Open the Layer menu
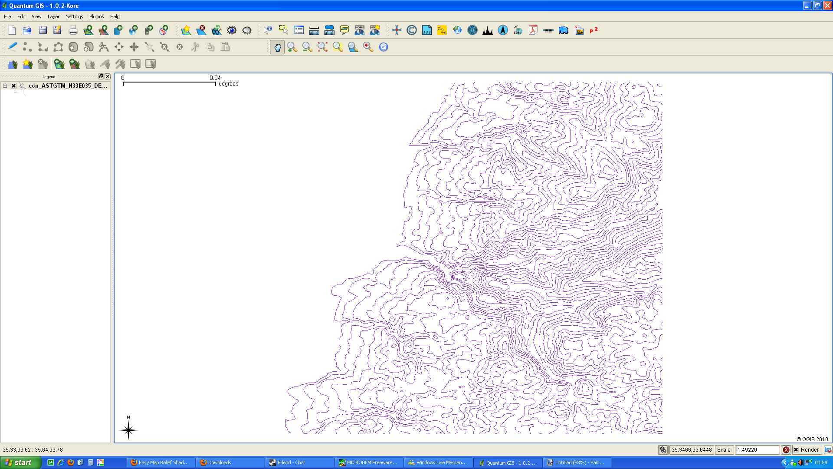Screen dimensions: 833x469 coord(53,17)
